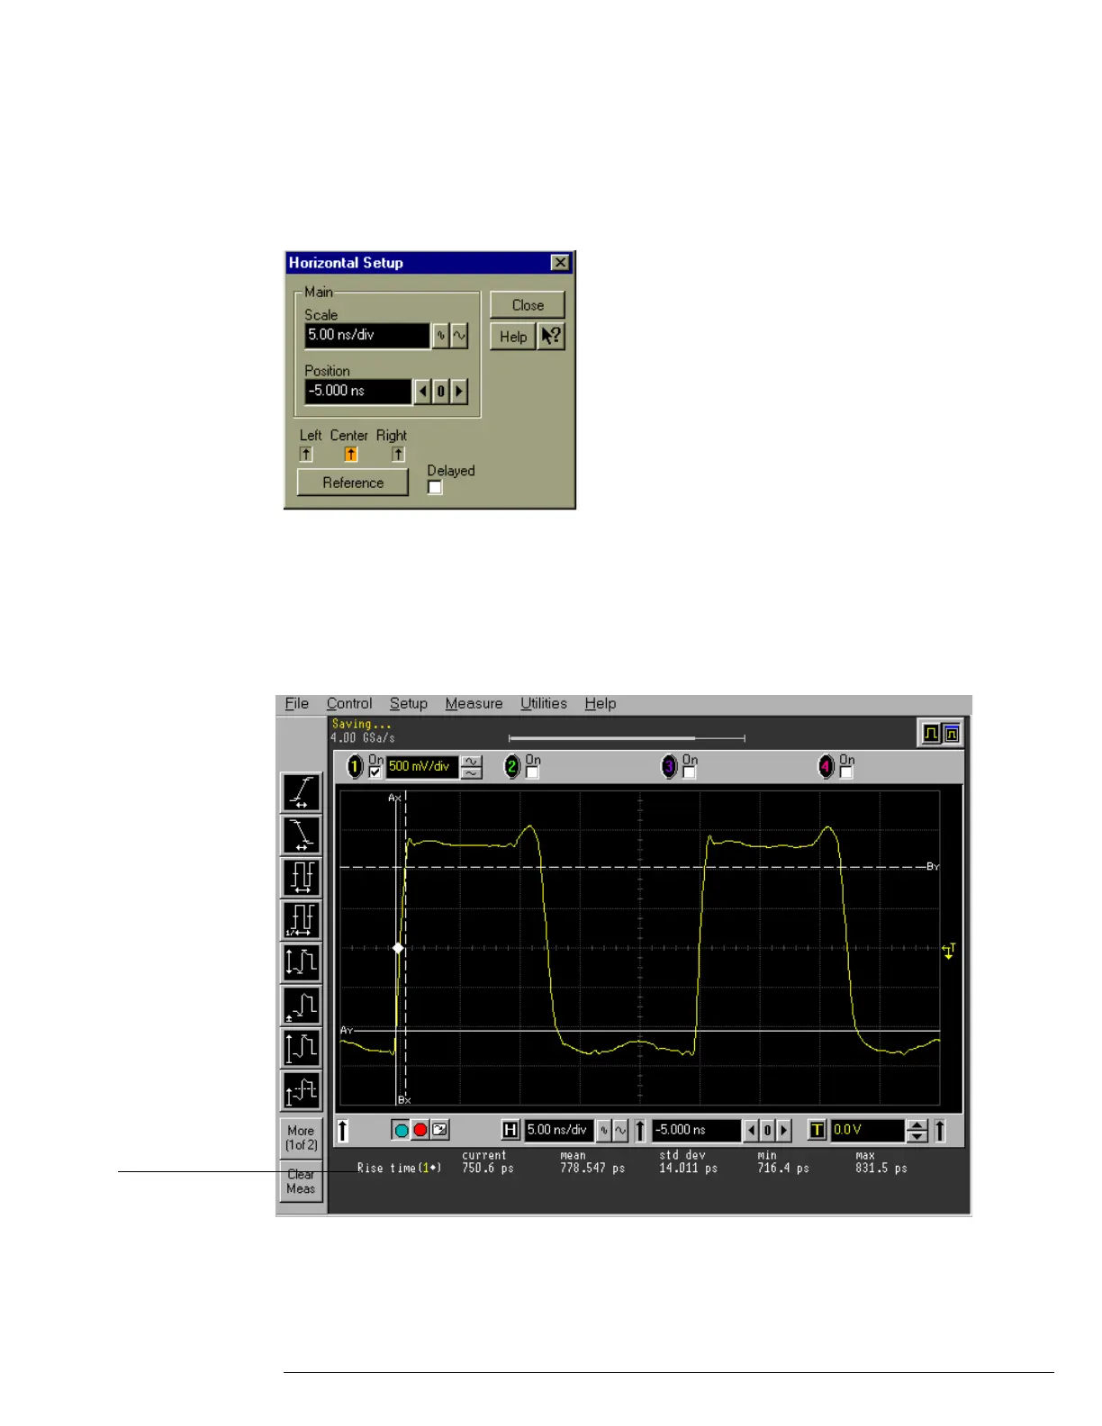1102x1426 pixels.
Task: Move position left on the bottom toolbar
Action: click(x=752, y=1130)
